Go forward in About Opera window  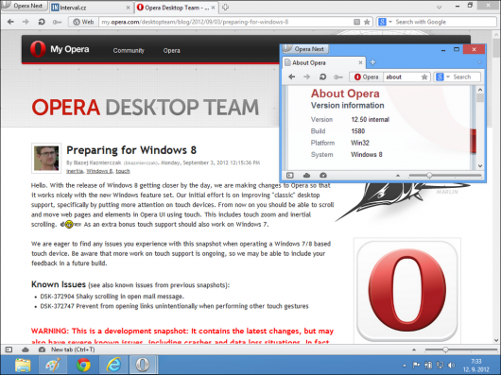click(306, 77)
